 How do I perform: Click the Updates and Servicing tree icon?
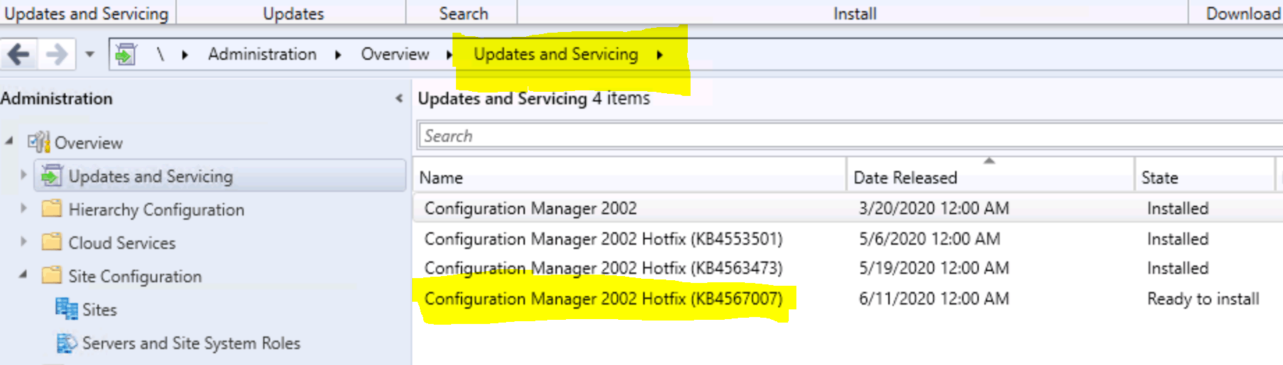pyautogui.click(x=51, y=176)
